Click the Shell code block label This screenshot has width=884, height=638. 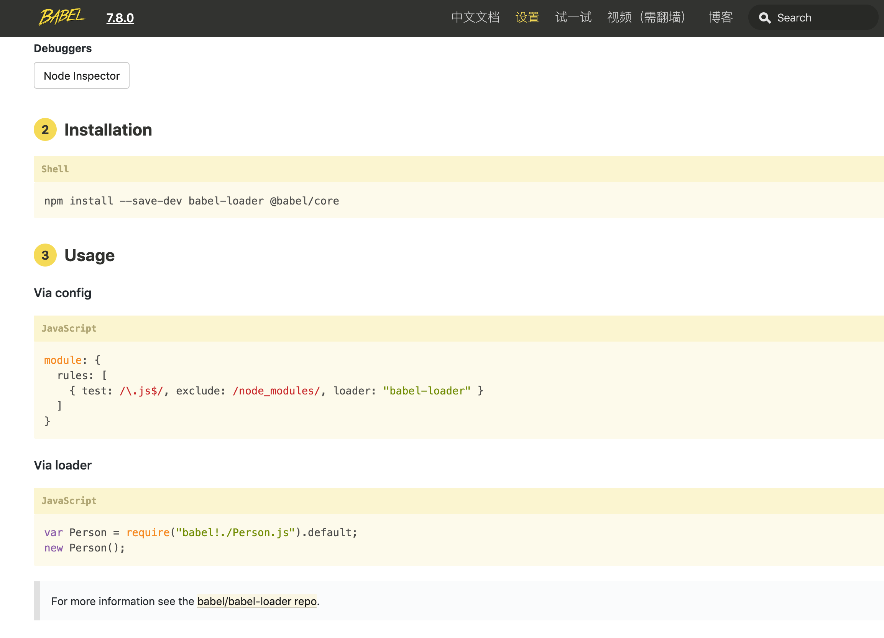tap(55, 169)
